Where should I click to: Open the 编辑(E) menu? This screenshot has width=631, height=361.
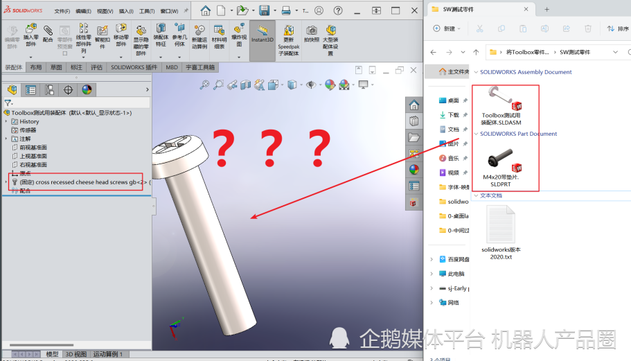pos(83,11)
